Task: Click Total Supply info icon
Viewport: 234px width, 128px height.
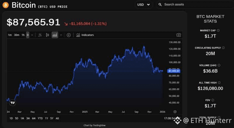Action: 219,118
